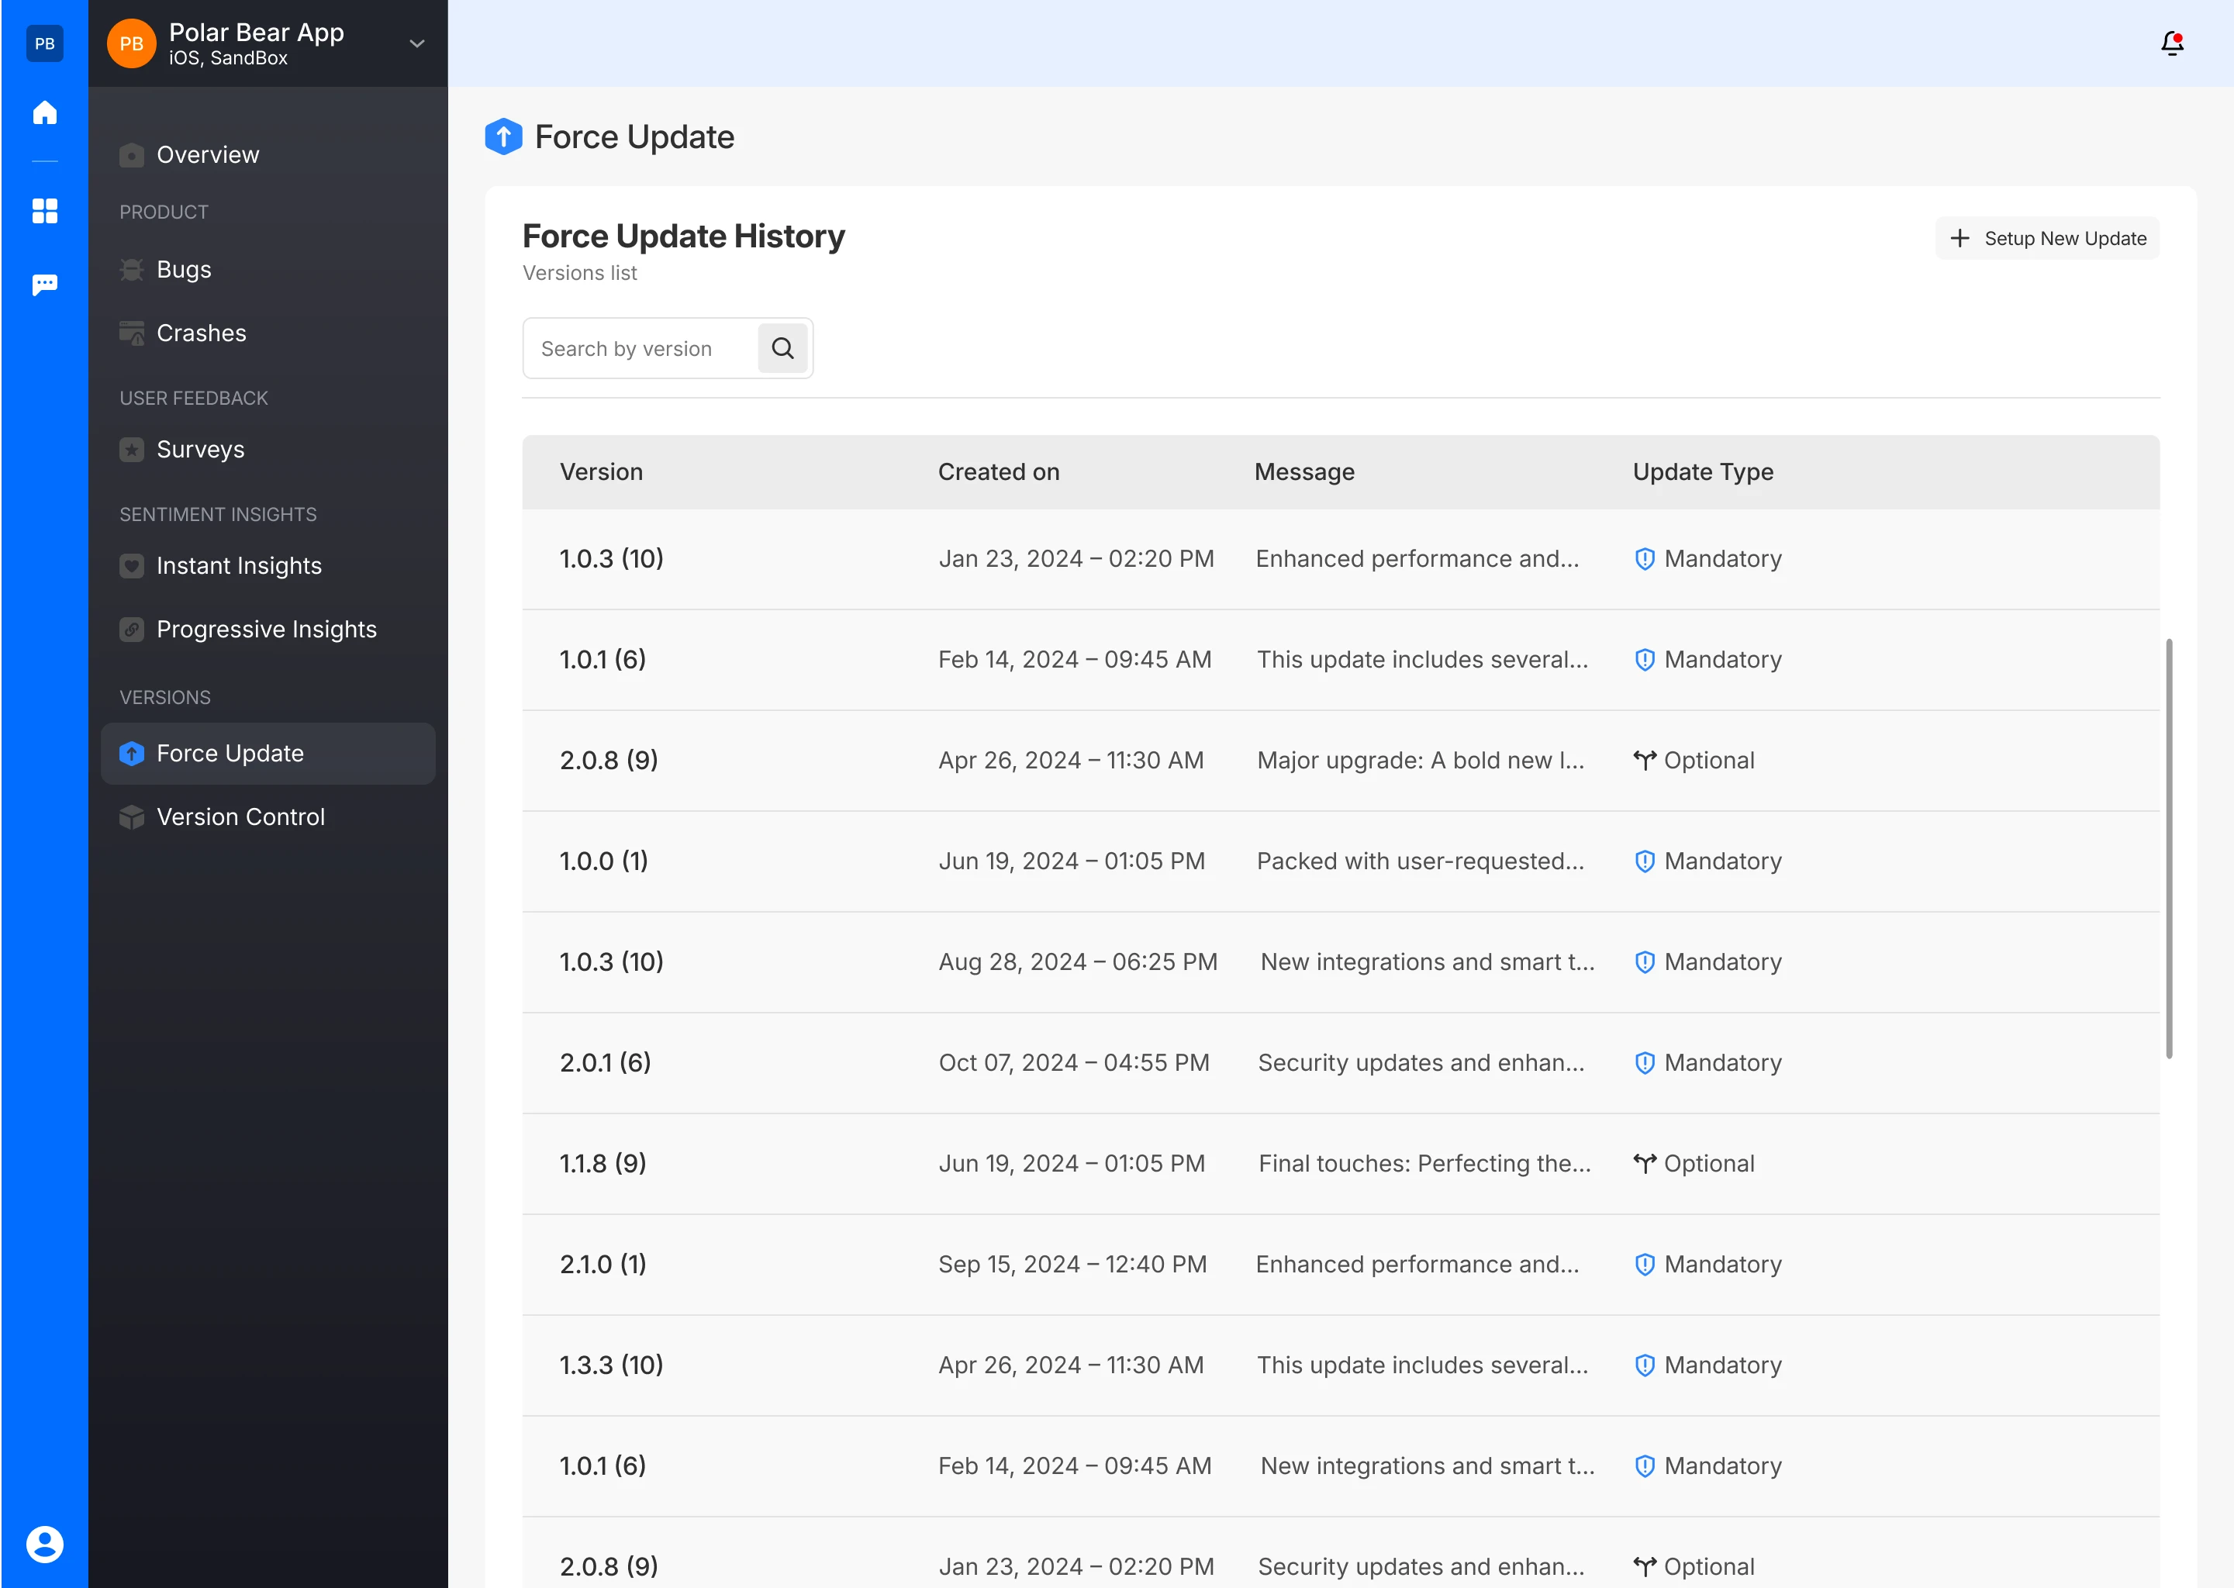The width and height of the screenshot is (2234, 1588).
Task: Open the Surveys section
Action: point(200,449)
